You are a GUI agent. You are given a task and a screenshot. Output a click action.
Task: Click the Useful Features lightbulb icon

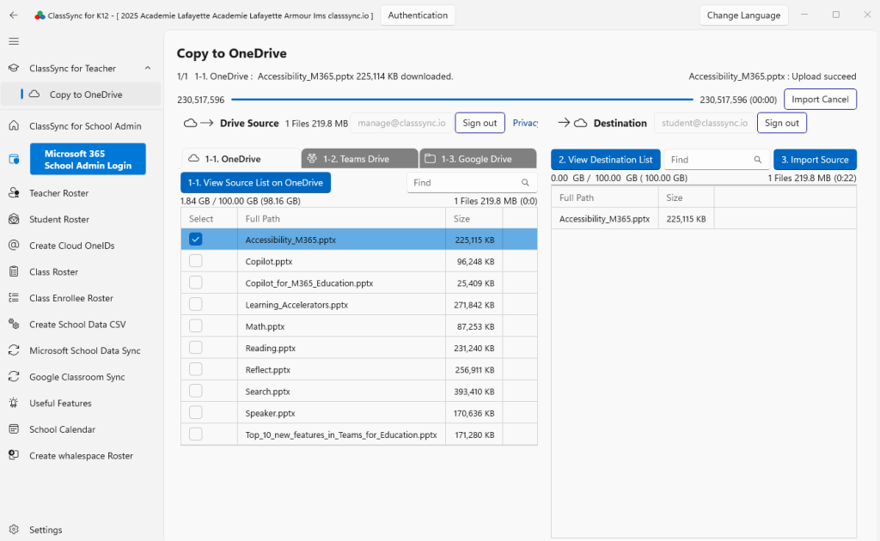click(14, 403)
